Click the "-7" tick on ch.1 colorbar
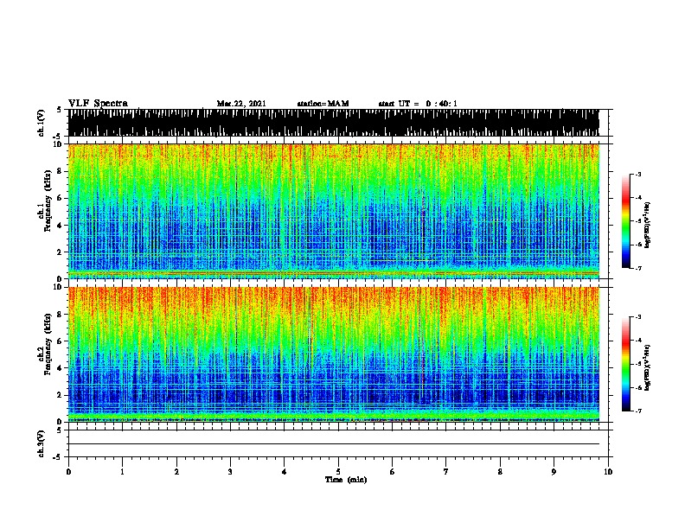685x529 pixels. pyautogui.click(x=637, y=268)
